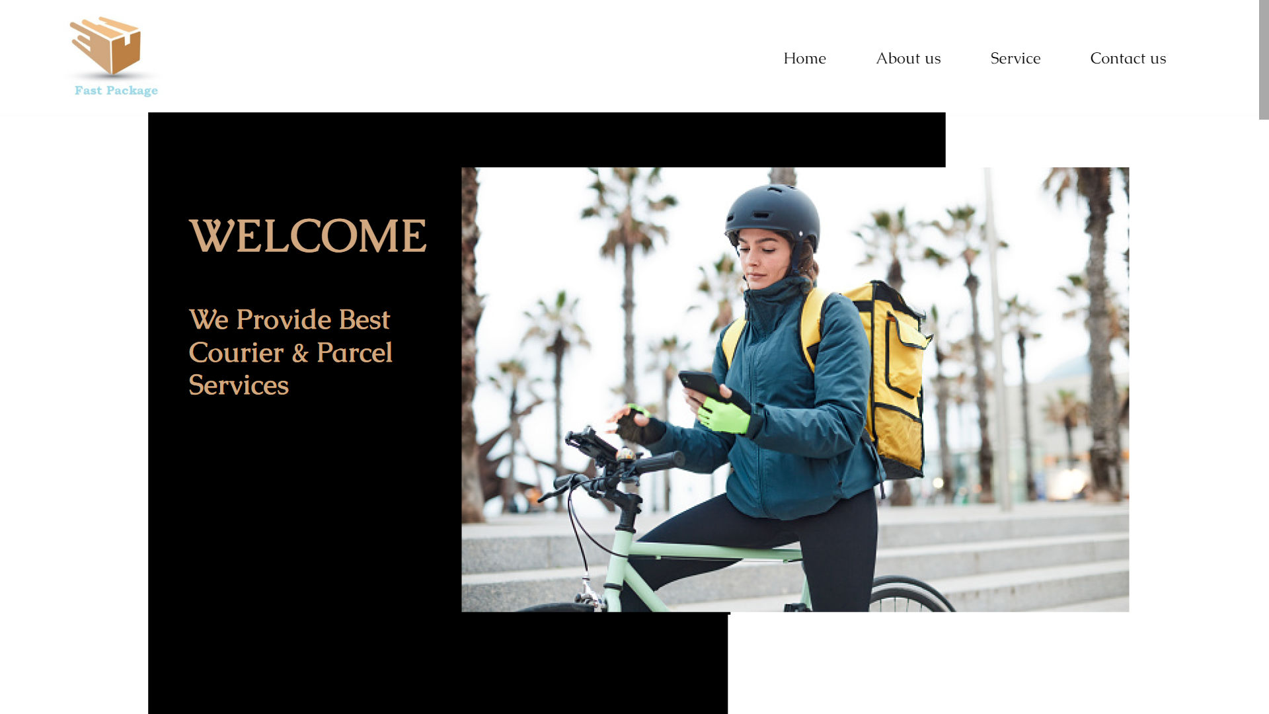Viewport: 1269px width, 714px height.
Task: Open the Contact us page
Action: pos(1128,58)
